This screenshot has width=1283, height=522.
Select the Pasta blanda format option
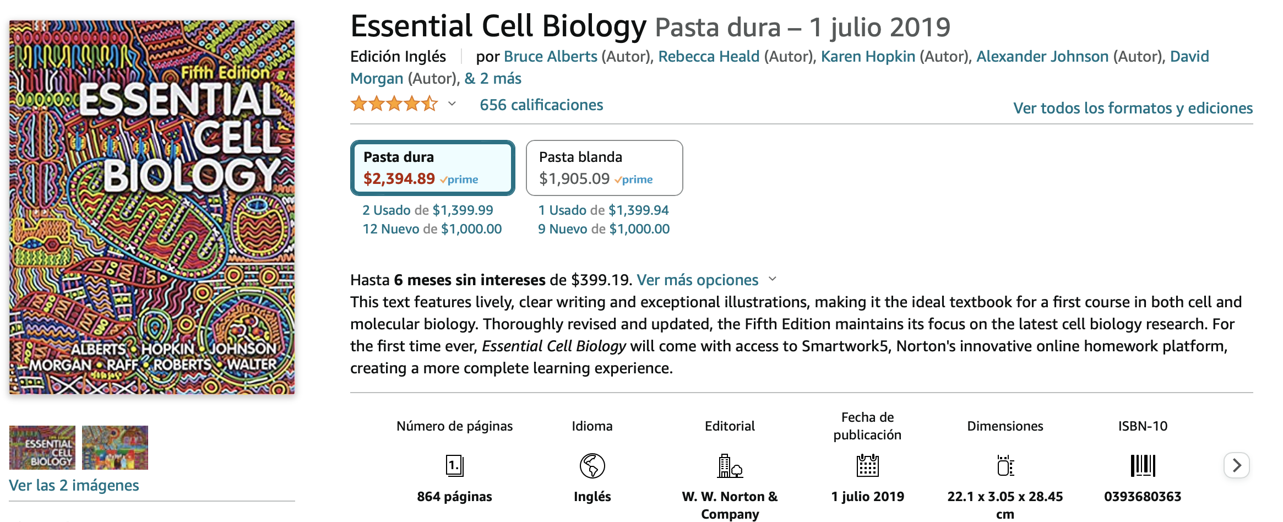[x=604, y=168]
